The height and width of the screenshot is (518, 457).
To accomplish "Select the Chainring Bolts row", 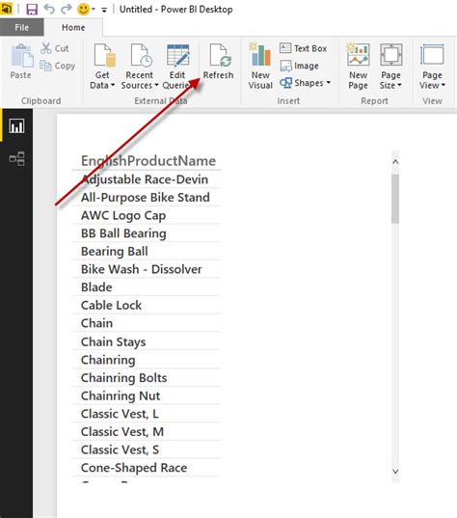I will tap(147, 377).
